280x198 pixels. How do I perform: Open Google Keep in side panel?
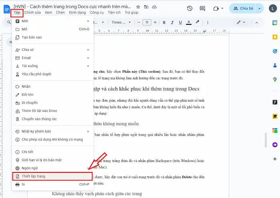[x=275, y=36]
